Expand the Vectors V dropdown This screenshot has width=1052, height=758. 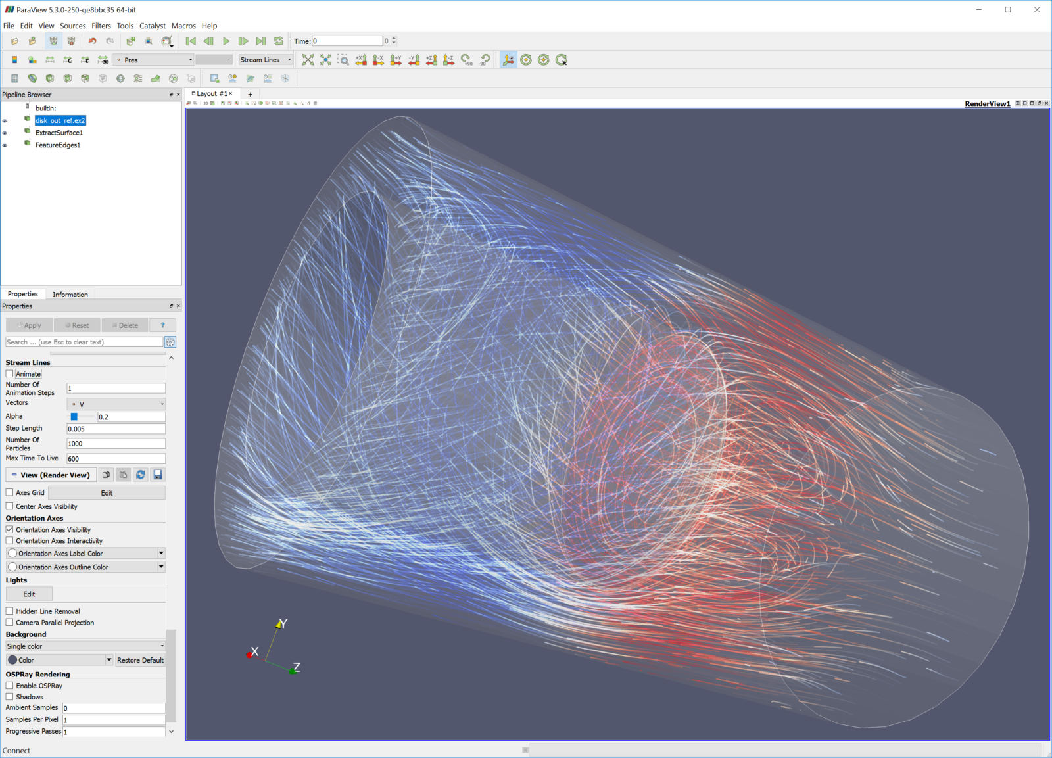coord(116,404)
